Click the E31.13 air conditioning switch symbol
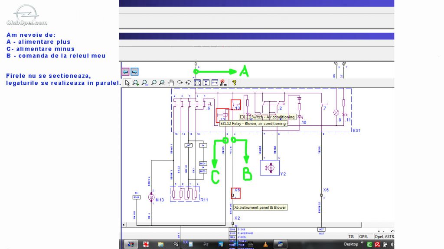 [236, 105]
